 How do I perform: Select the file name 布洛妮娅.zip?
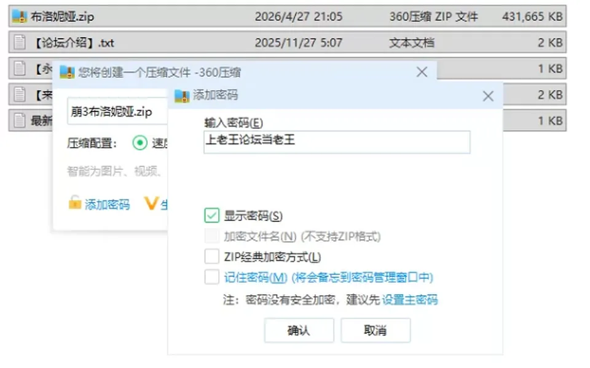[x=63, y=17]
